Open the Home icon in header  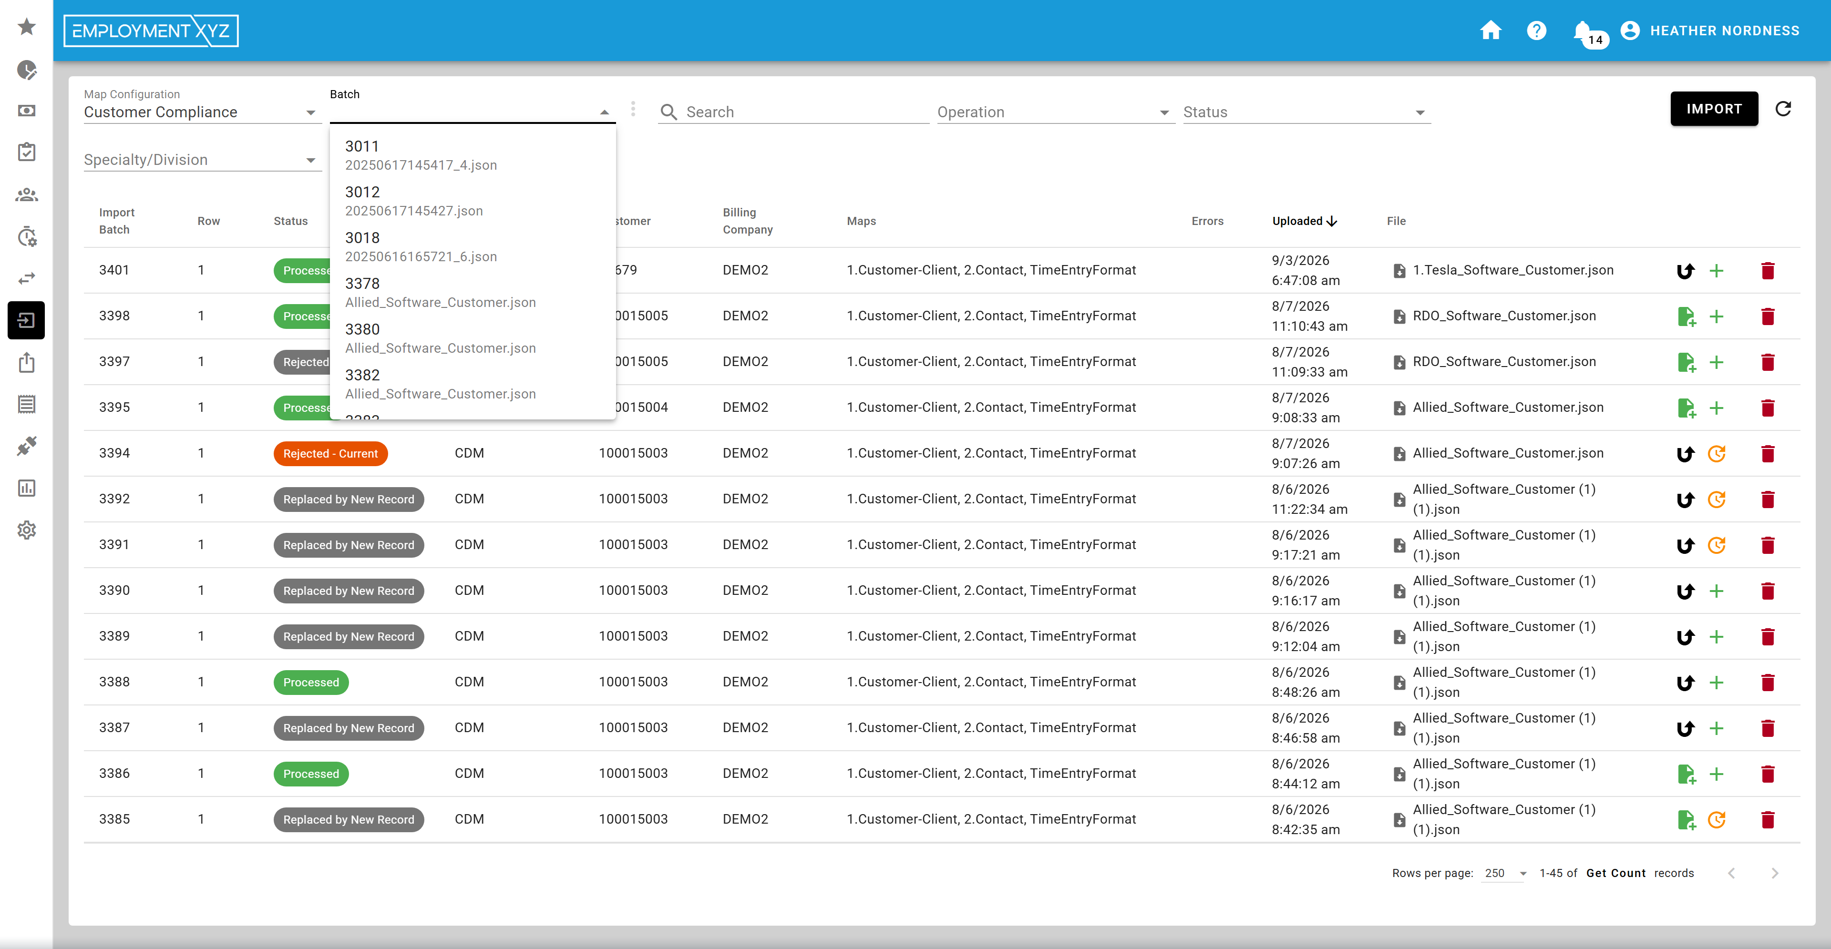[1491, 31]
